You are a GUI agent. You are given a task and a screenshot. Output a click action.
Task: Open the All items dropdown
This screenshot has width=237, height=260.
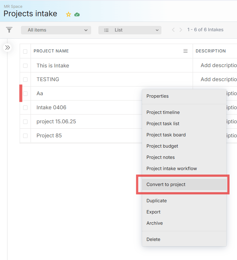tap(56, 30)
